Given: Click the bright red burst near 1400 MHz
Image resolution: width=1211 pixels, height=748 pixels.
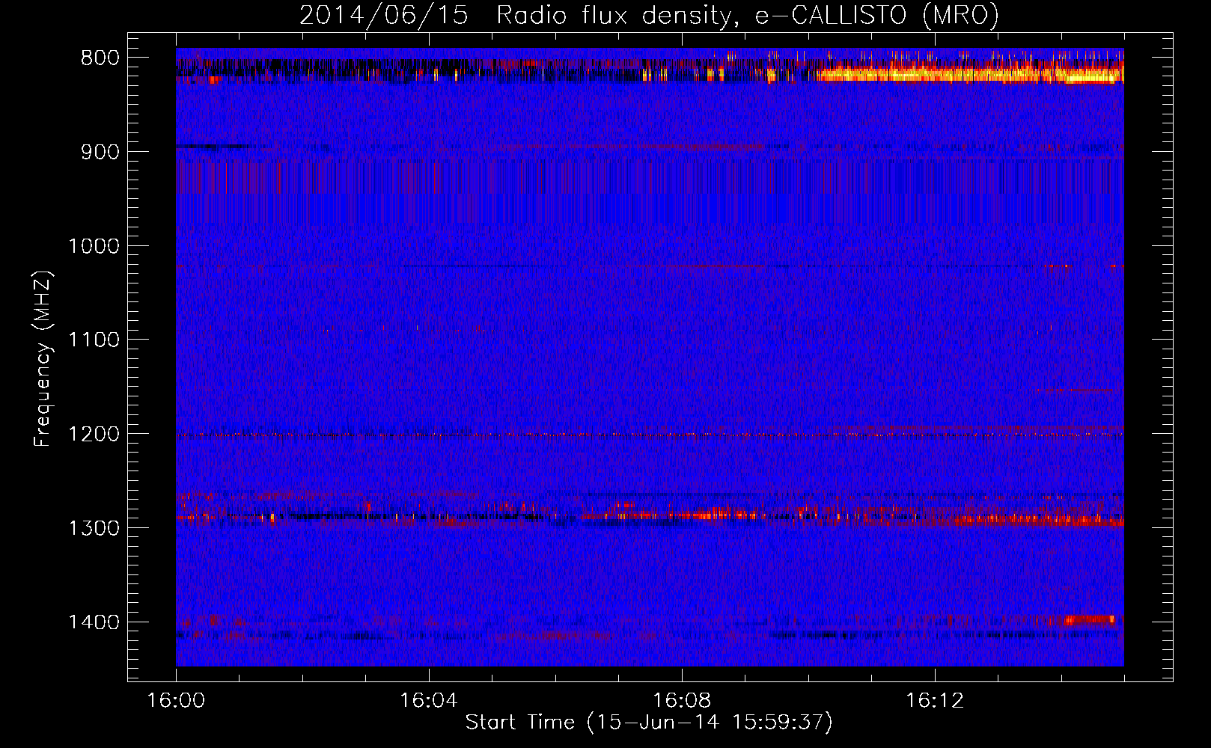Looking at the screenshot, I should tap(1089, 619).
